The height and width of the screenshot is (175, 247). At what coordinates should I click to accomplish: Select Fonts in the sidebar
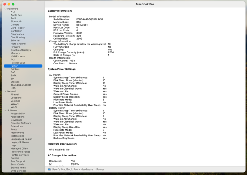point(14,129)
